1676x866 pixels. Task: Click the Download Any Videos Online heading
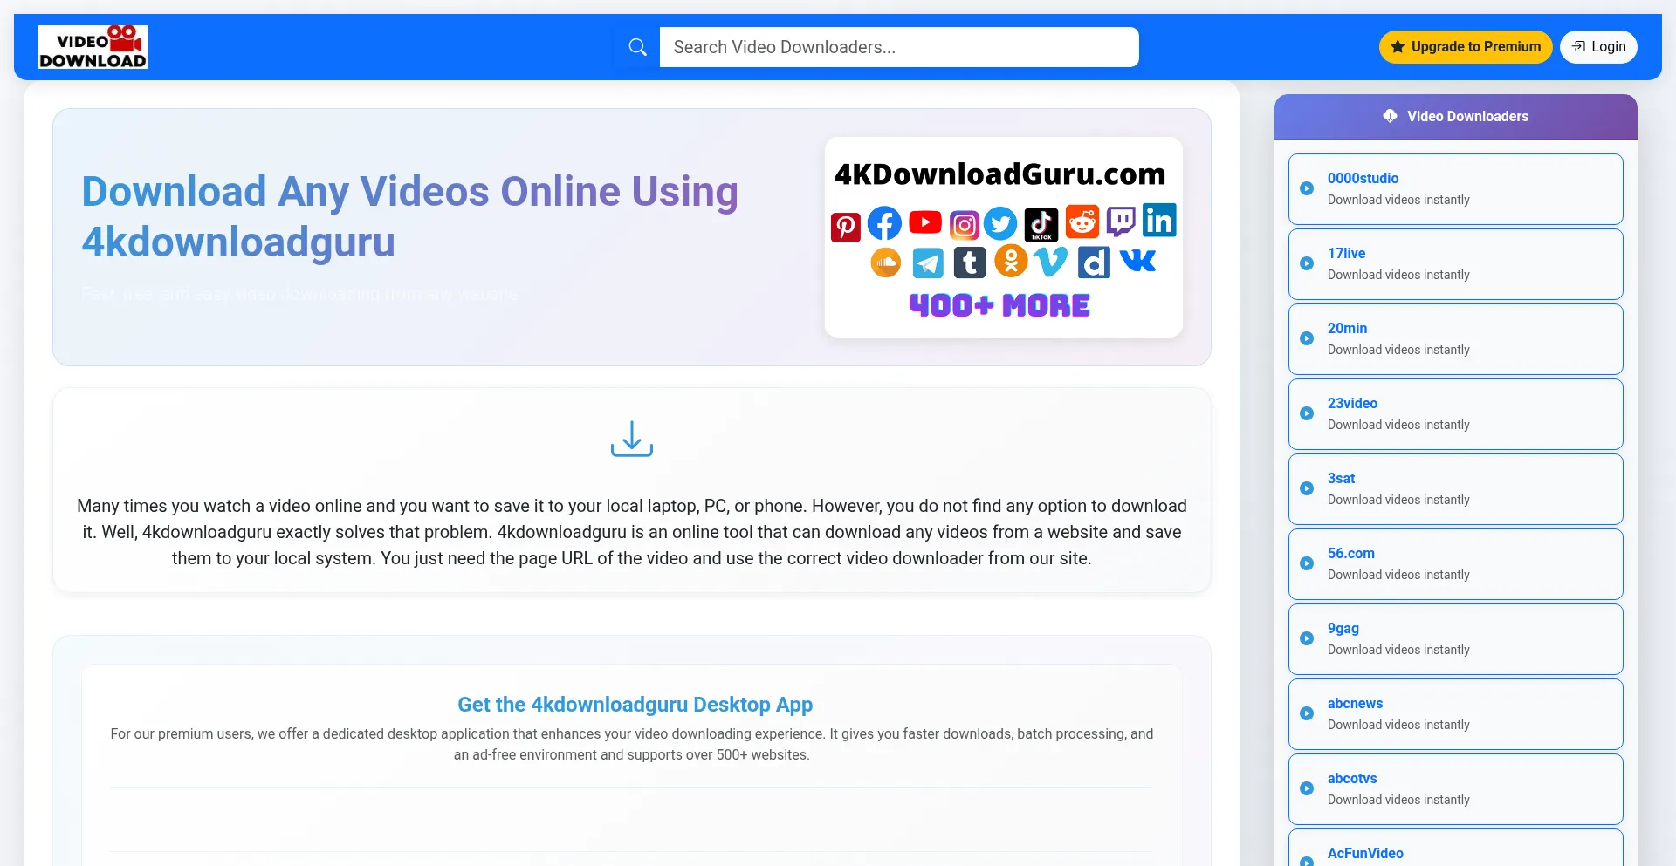click(410, 216)
